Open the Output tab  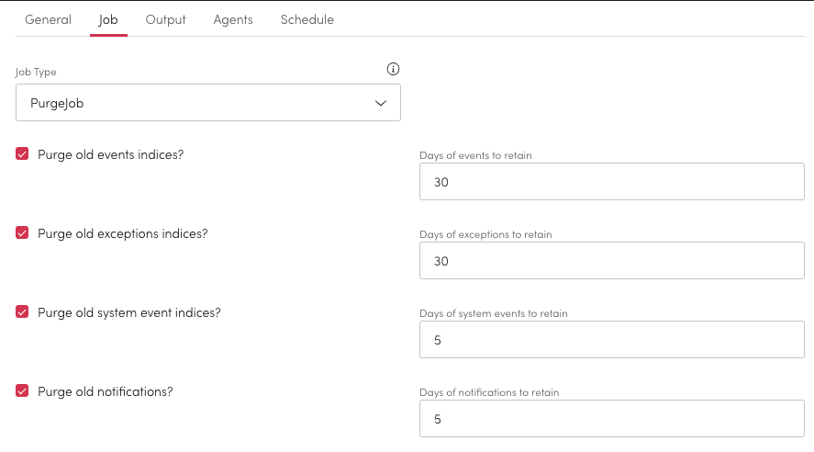click(165, 19)
